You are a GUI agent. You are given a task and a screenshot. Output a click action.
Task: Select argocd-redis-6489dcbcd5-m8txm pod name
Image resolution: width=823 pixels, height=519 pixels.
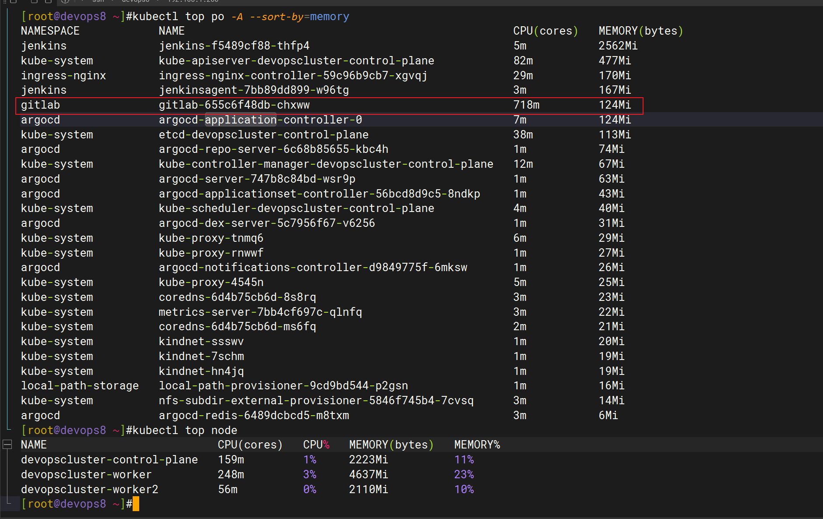(x=254, y=416)
